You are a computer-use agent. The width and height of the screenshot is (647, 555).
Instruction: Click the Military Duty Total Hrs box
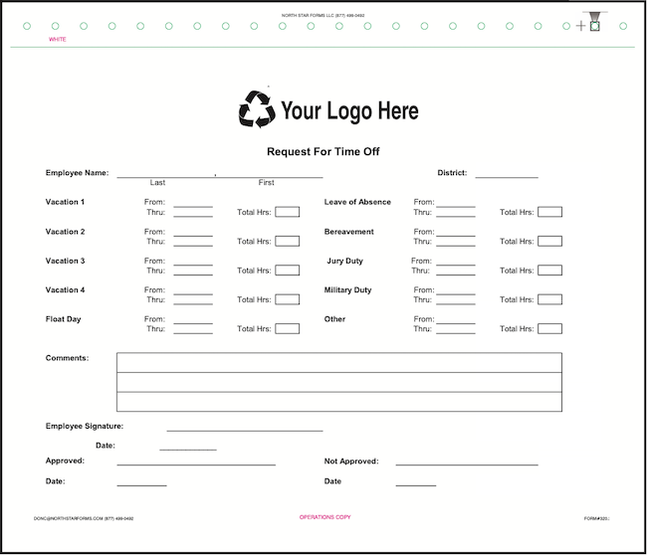[550, 299]
